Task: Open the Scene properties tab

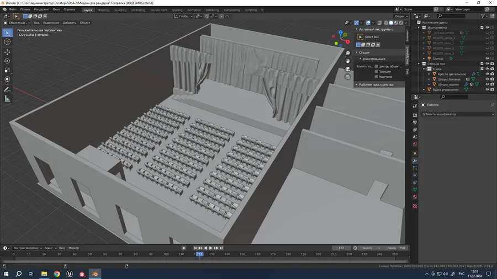Action: click(x=415, y=137)
